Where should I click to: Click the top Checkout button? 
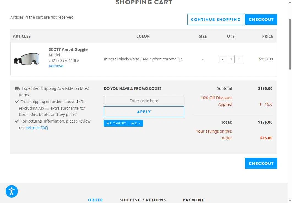[261, 20]
